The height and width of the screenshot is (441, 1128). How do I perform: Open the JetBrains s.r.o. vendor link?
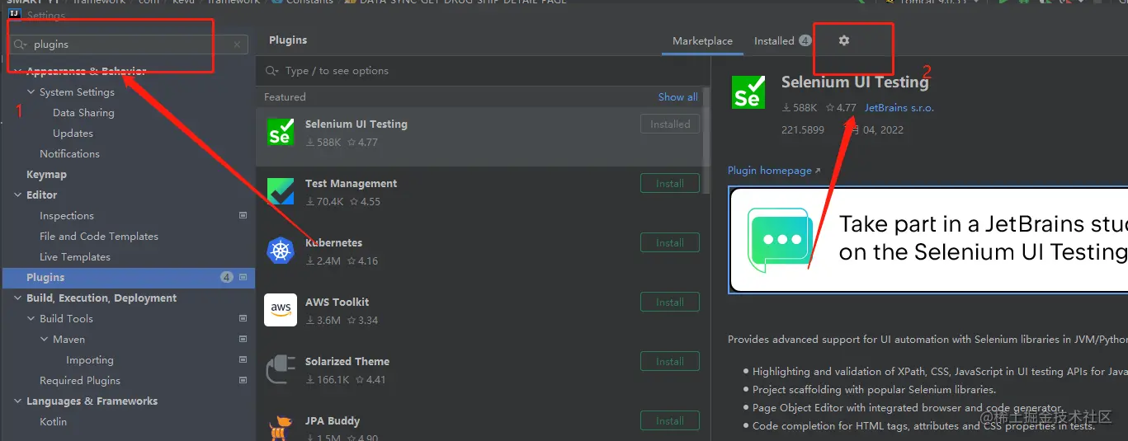click(899, 108)
